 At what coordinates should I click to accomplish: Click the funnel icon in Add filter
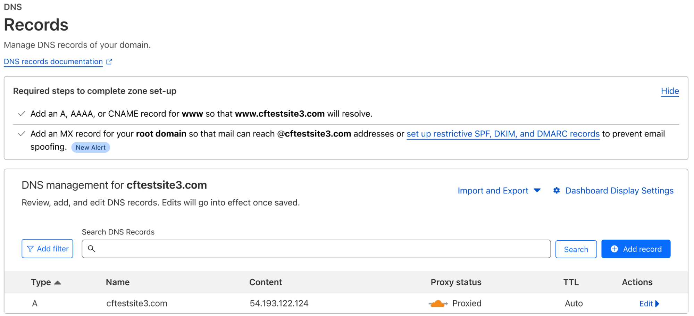tap(31, 249)
